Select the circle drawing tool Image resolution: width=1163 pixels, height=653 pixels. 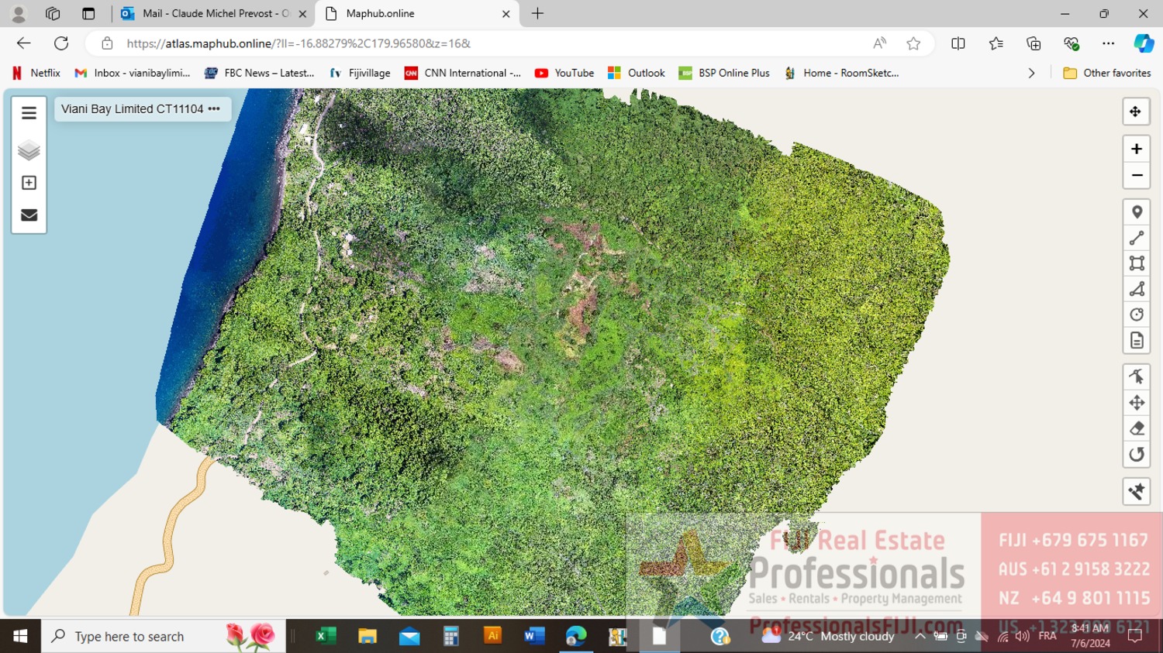[x=1137, y=314]
